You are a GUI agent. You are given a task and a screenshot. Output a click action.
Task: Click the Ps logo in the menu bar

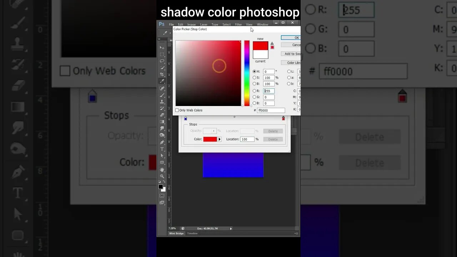pyautogui.click(x=162, y=24)
